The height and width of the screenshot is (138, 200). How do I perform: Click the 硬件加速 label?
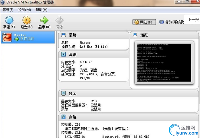69,74
